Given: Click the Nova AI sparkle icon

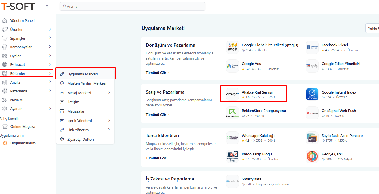Looking at the screenshot, I should (x=5, y=100).
